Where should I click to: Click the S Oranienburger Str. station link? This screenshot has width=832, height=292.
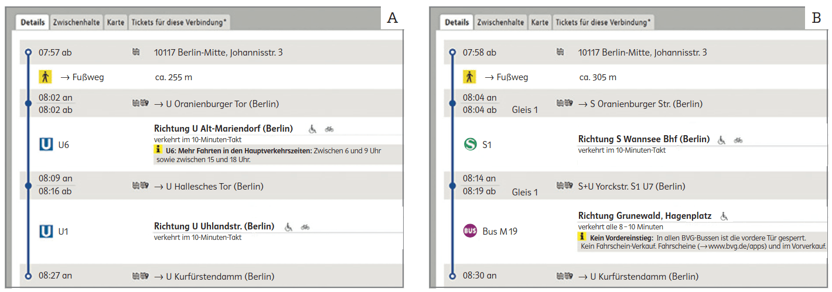[640, 104]
